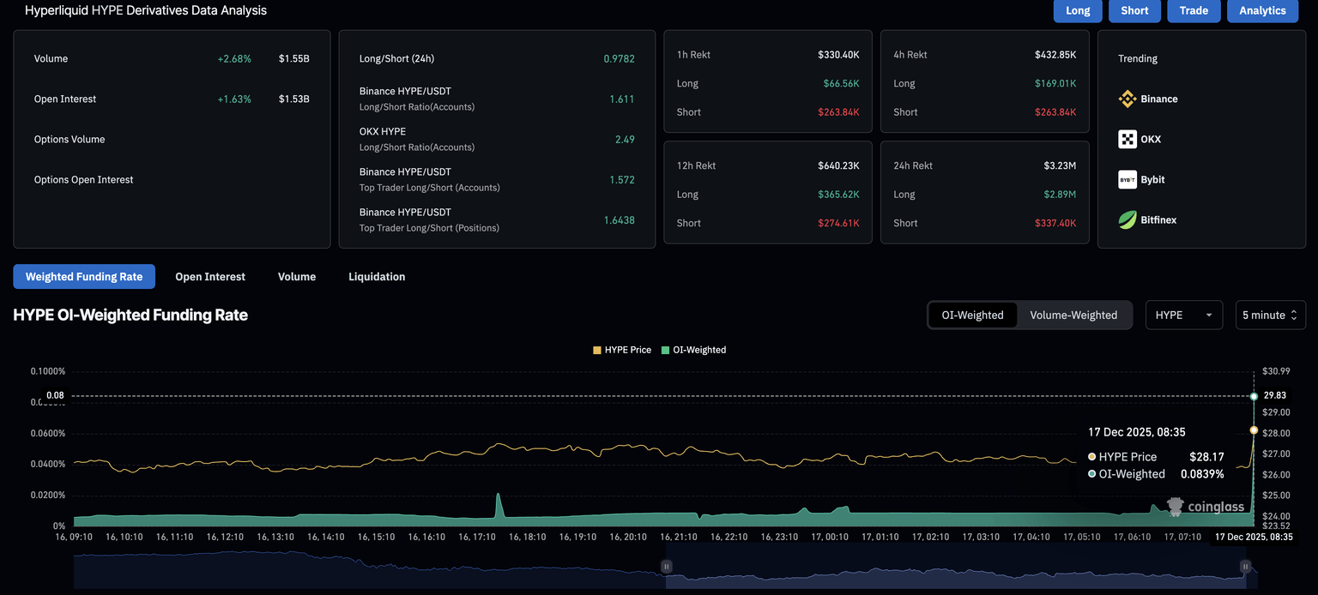Screen dimensions: 1318x595
Task: Click the right drag handle on the chart navigator
Action: coord(1245,566)
